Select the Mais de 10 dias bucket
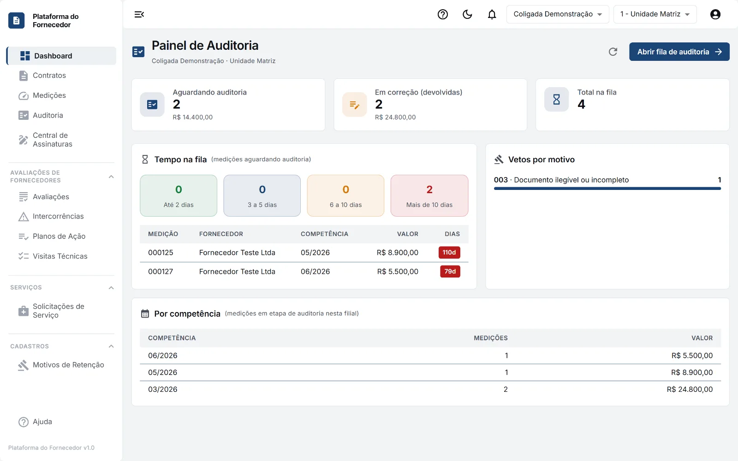Viewport: 738px width, 461px height. 429,195
